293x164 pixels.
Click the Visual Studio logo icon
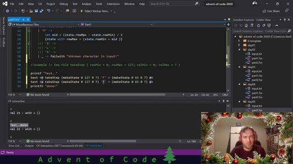pos(5,4)
